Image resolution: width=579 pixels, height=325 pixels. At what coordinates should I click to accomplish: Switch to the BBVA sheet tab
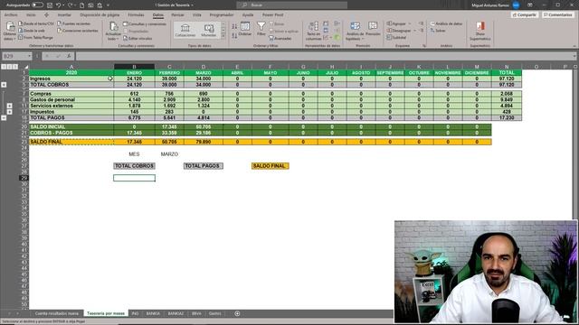196,313
